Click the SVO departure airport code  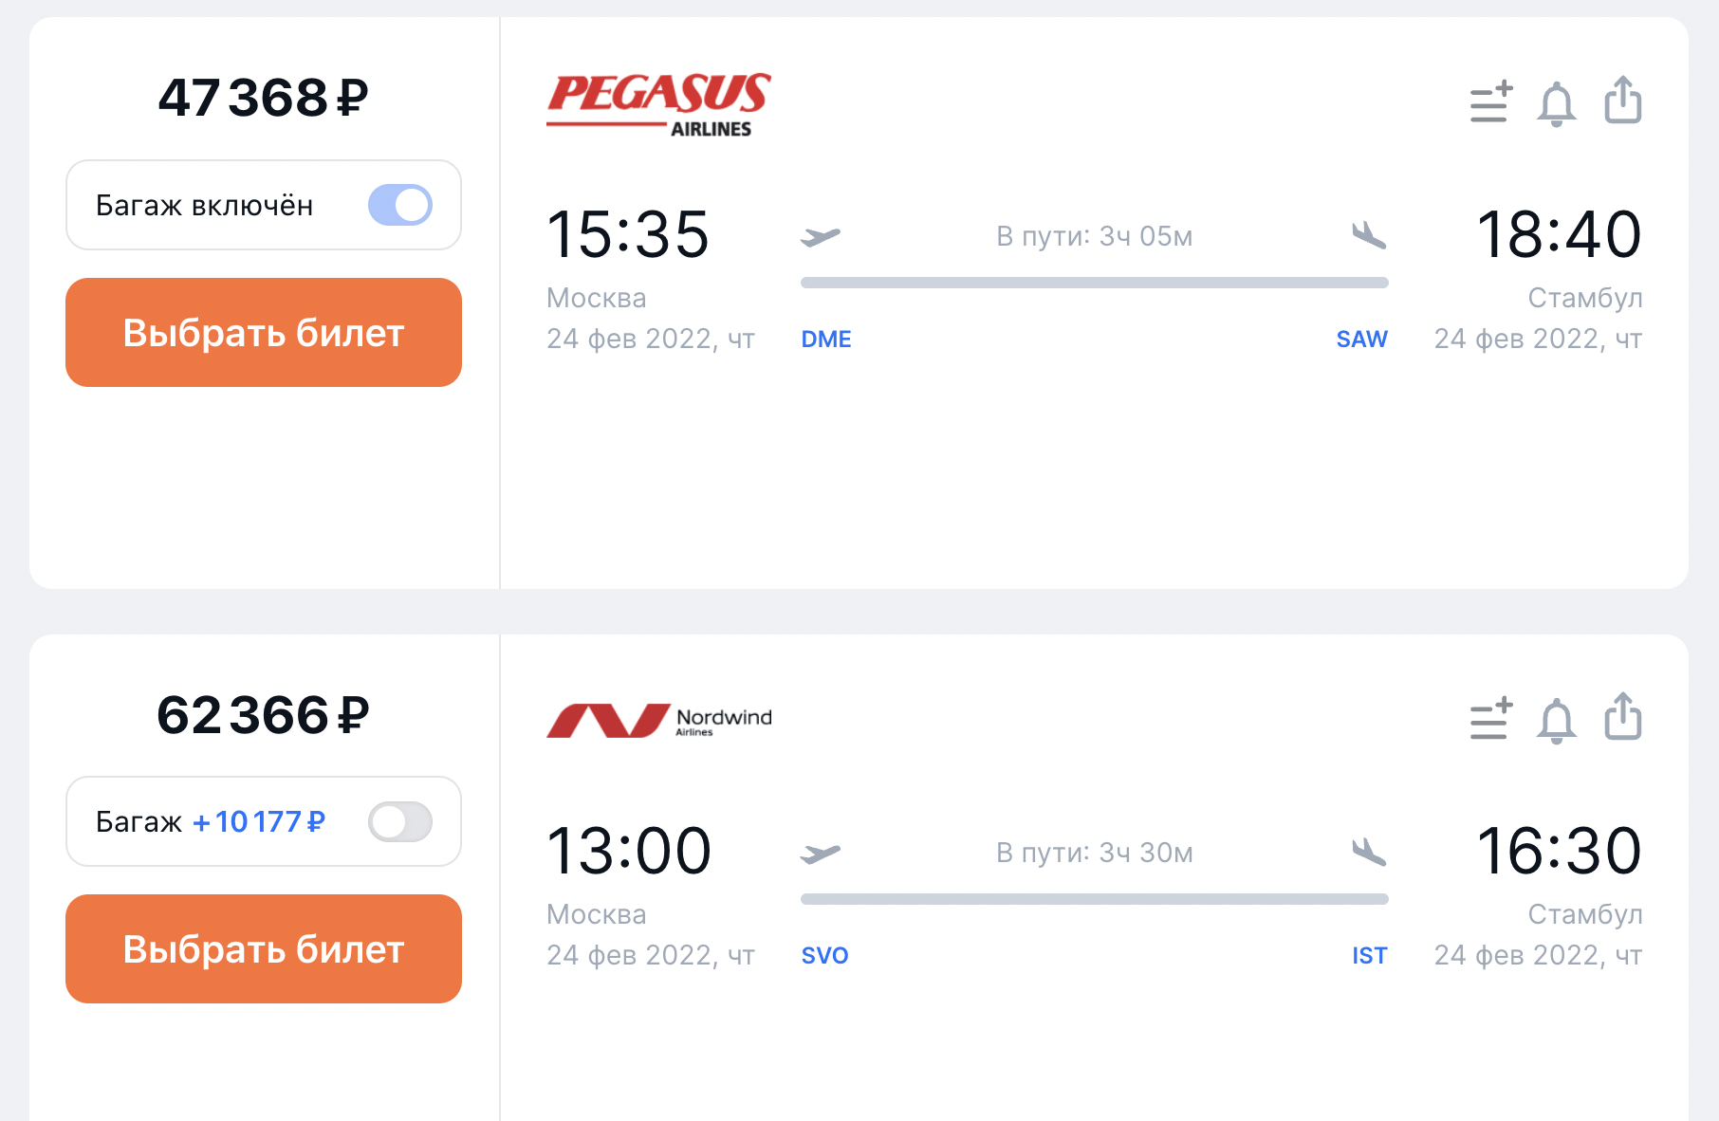[x=824, y=956]
